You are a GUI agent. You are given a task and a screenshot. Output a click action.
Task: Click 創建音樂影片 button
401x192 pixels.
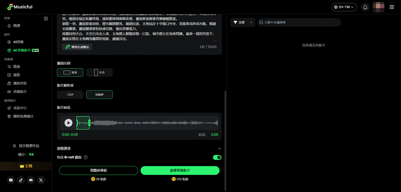pos(180,171)
